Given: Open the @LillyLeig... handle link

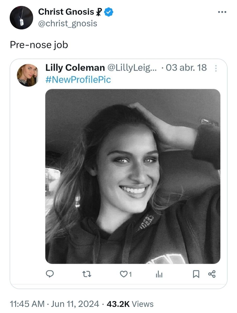Looking at the screenshot, I should (132, 68).
